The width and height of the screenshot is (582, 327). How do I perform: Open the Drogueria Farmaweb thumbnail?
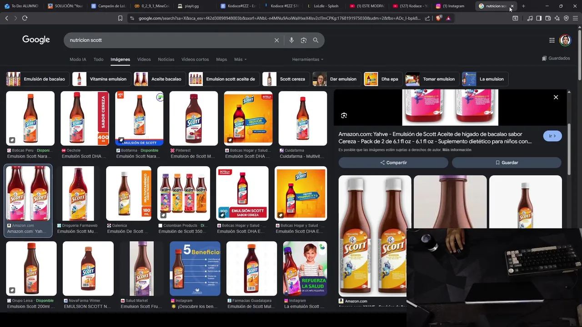(78, 193)
